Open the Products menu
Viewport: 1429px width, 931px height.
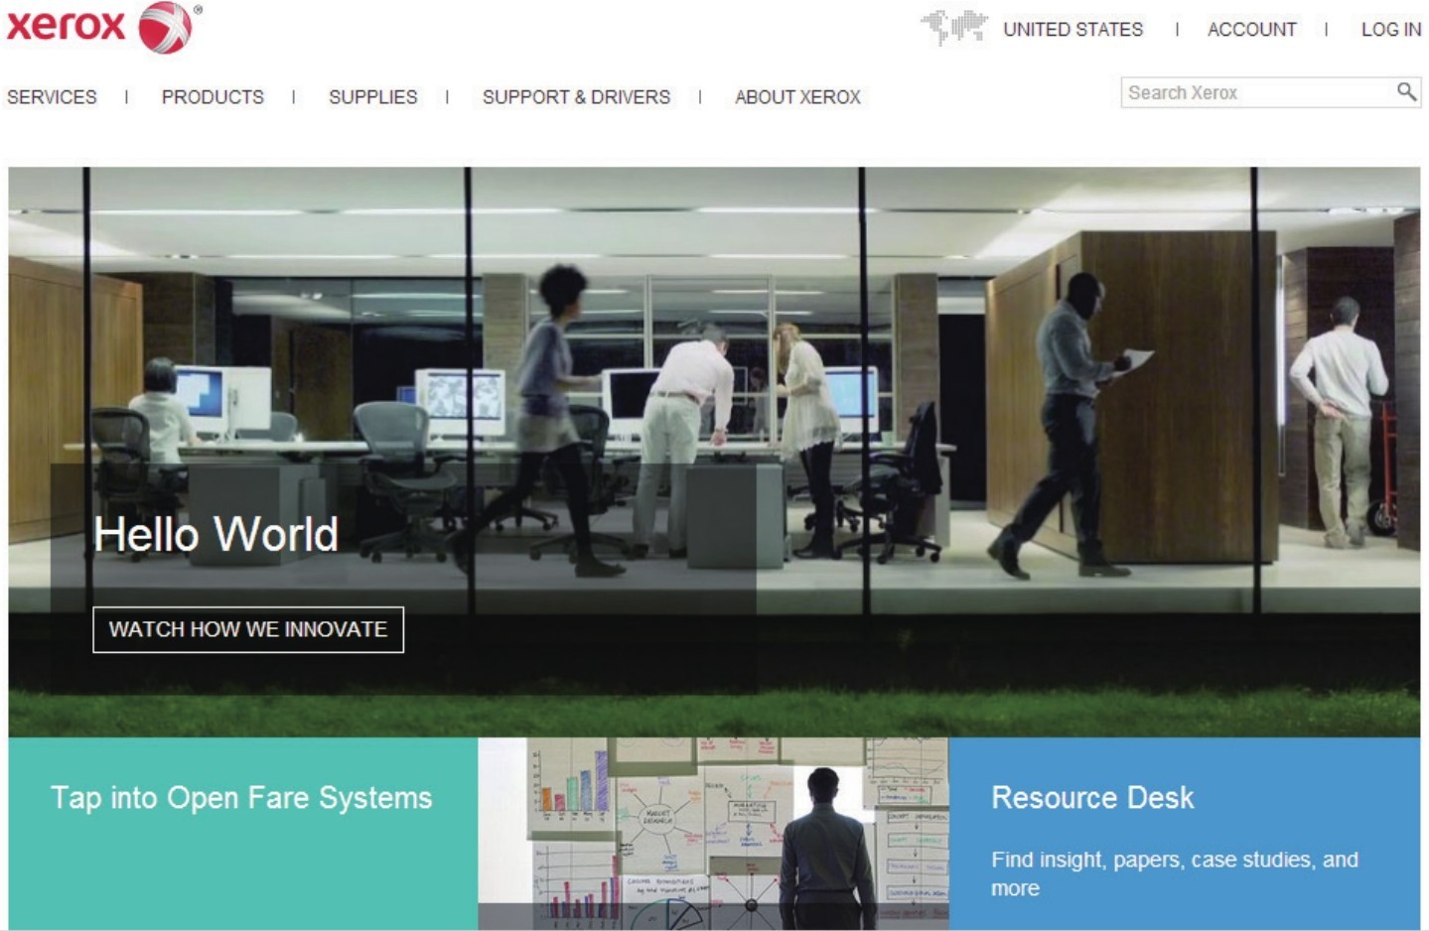point(213,97)
